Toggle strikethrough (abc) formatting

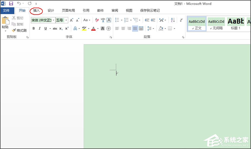55,28
